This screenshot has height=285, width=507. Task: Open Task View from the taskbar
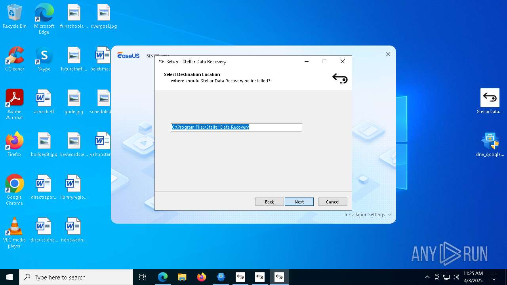[143, 277]
